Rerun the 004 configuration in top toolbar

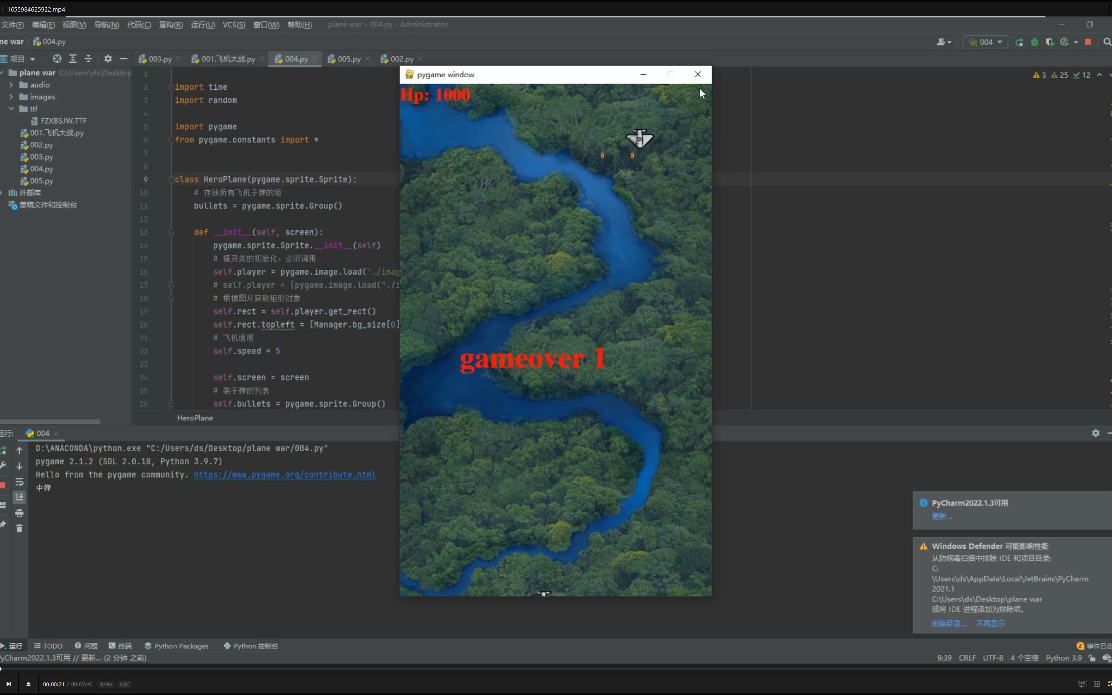click(1019, 42)
